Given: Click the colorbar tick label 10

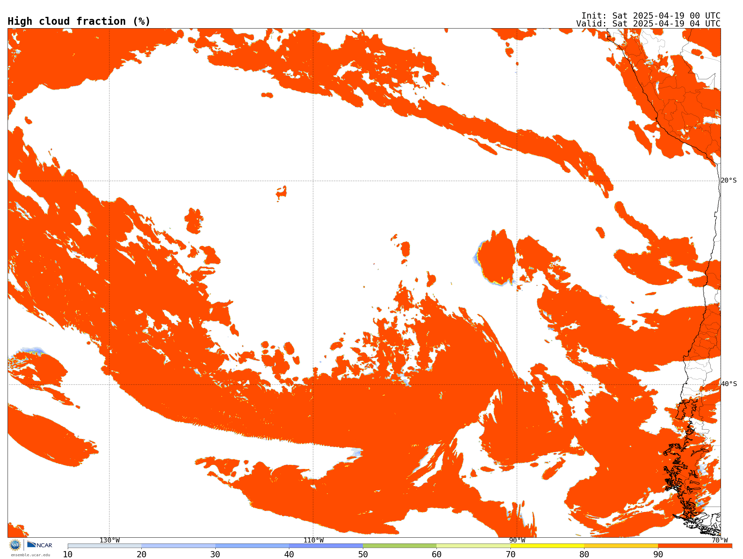Looking at the screenshot, I should pyautogui.click(x=68, y=555).
